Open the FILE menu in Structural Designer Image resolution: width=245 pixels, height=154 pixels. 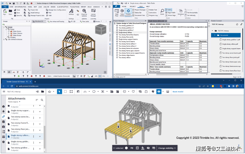[5, 7]
